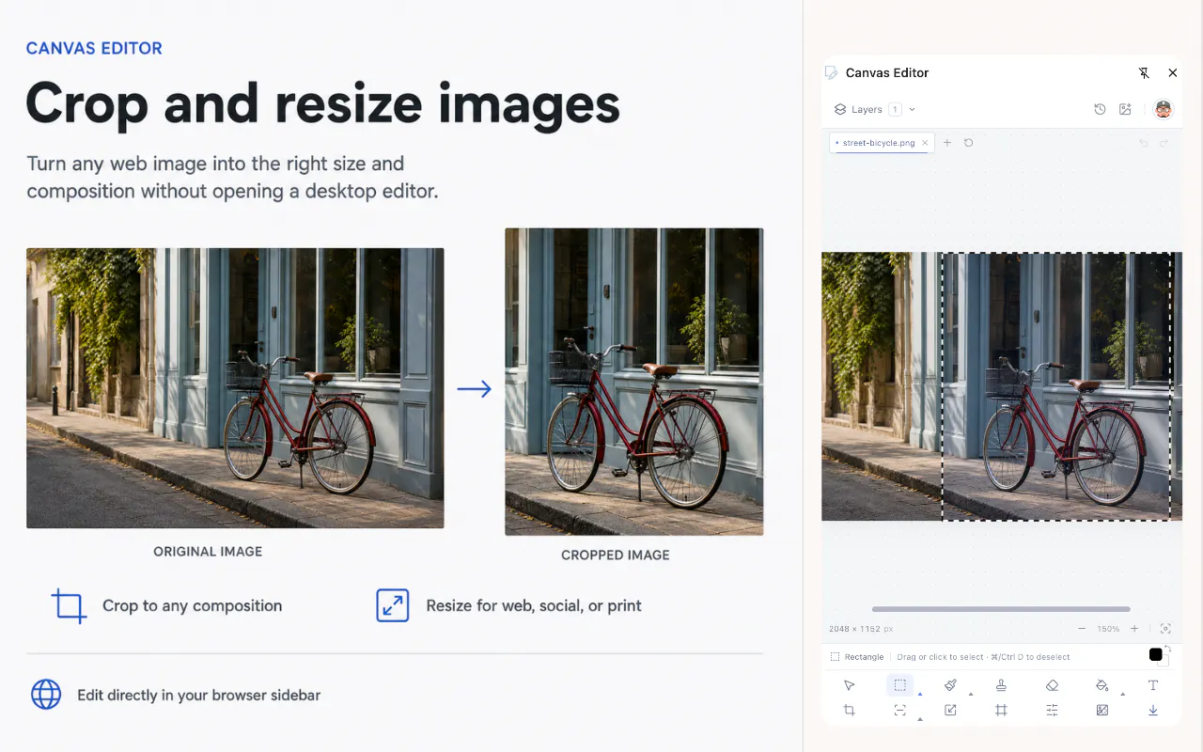Toggle the grid (hash) tool icon

pos(1001,711)
